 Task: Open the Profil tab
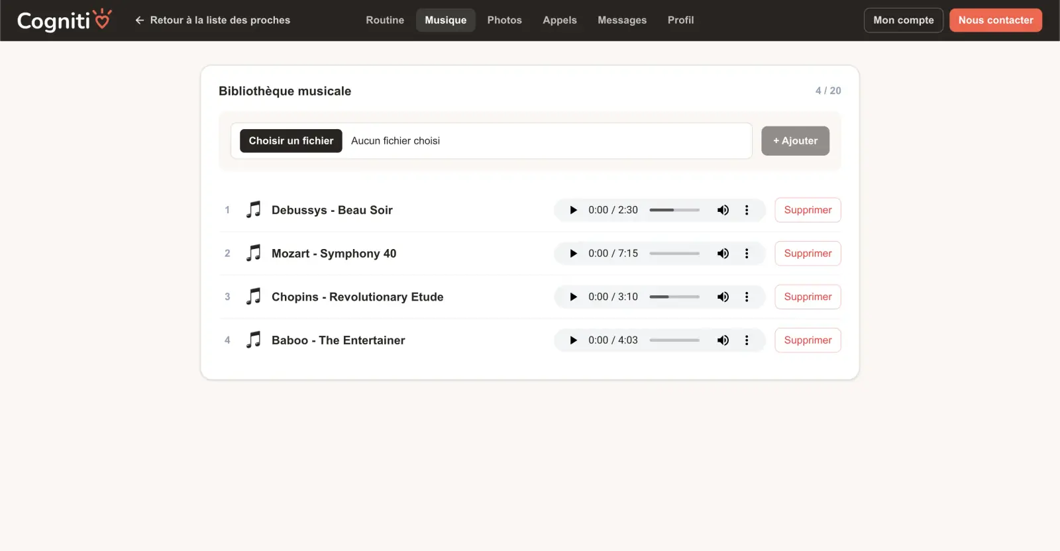click(x=680, y=20)
